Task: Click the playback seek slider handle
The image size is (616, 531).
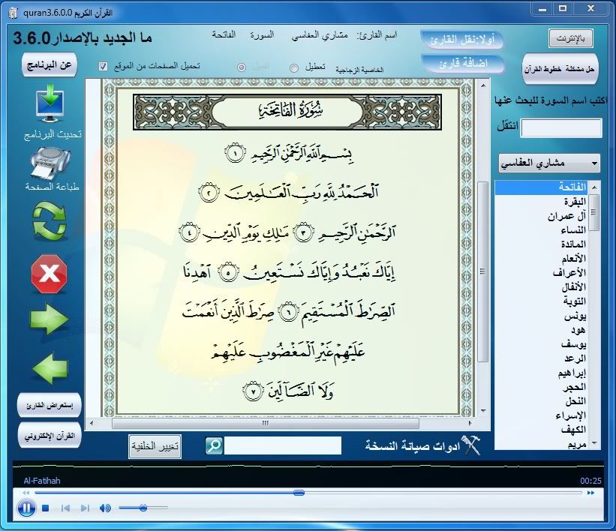Action: point(299,493)
